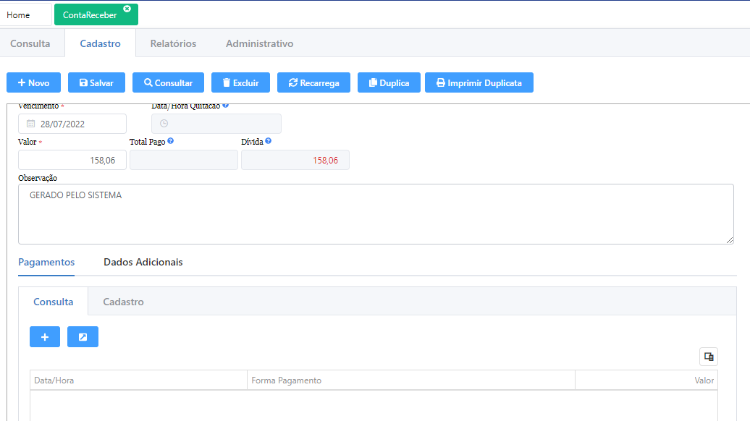Click the column chooser icon above grid
Viewport: 750px width, 421px height.
click(x=708, y=357)
